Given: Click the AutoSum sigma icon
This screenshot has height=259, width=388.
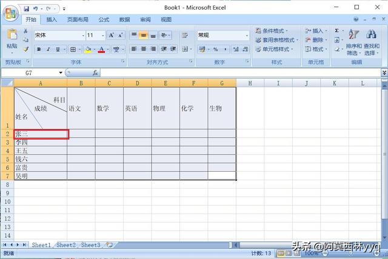Looking at the screenshot, I should (336, 30).
